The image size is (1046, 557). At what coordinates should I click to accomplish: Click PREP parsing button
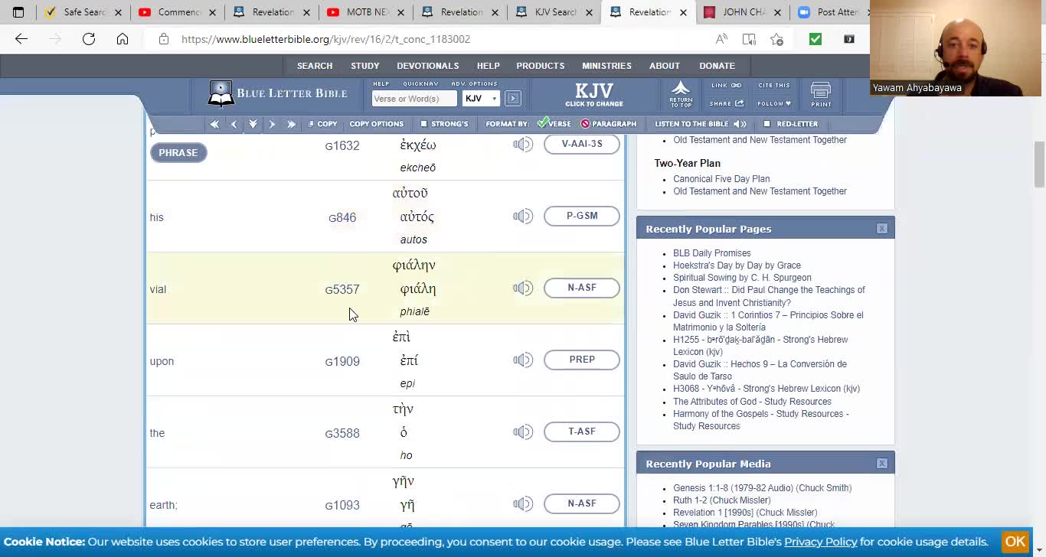tap(582, 360)
